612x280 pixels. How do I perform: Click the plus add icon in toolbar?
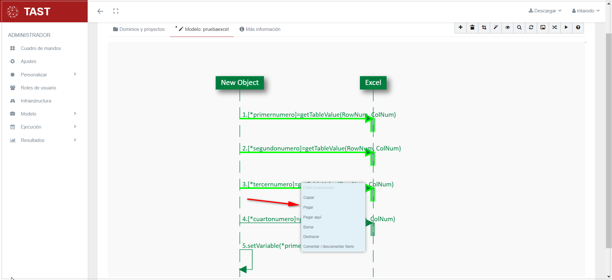click(x=461, y=27)
